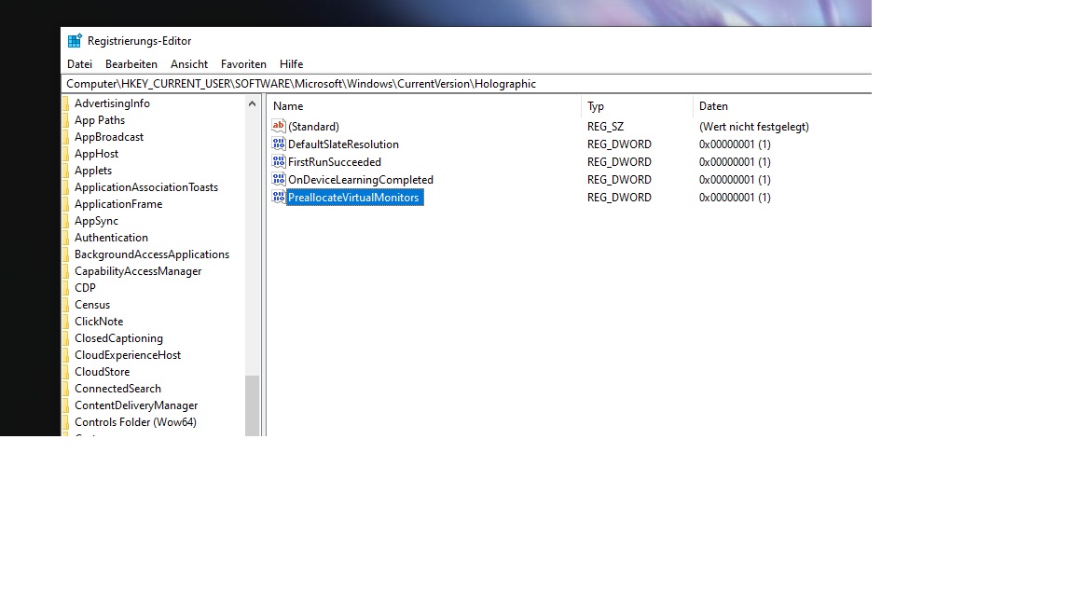Select the ContentDeliveryManager key
The height and width of the screenshot is (604, 1074).
click(x=135, y=405)
